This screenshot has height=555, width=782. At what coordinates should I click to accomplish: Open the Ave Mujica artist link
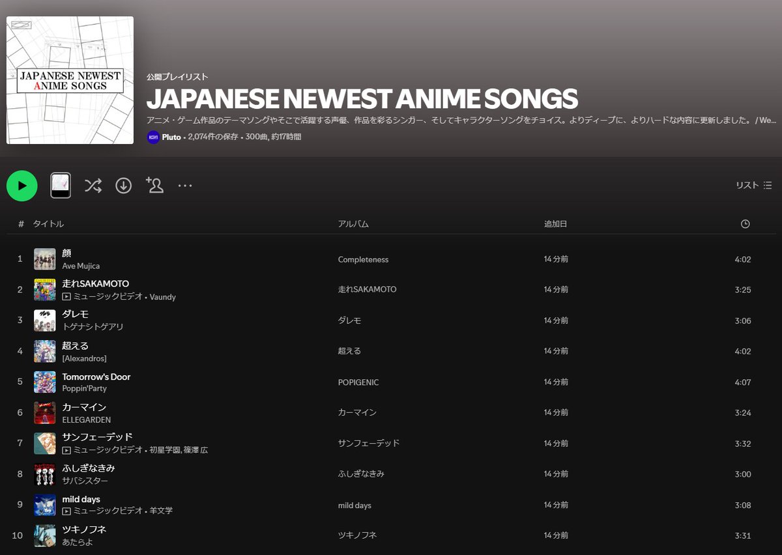click(81, 266)
